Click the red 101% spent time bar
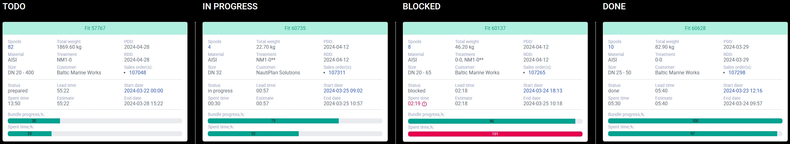This screenshot has width=790, height=144. click(x=495, y=134)
